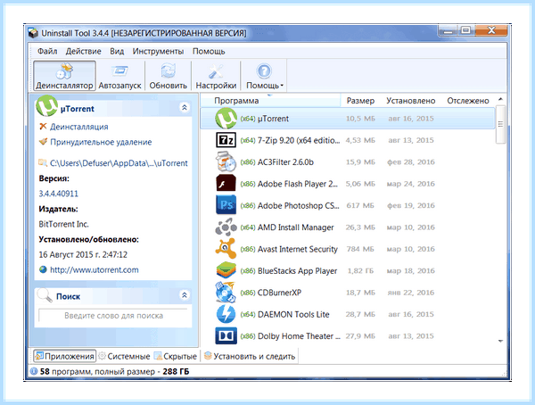Click Принудительное удаление link
535x405 pixels.
point(101,142)
